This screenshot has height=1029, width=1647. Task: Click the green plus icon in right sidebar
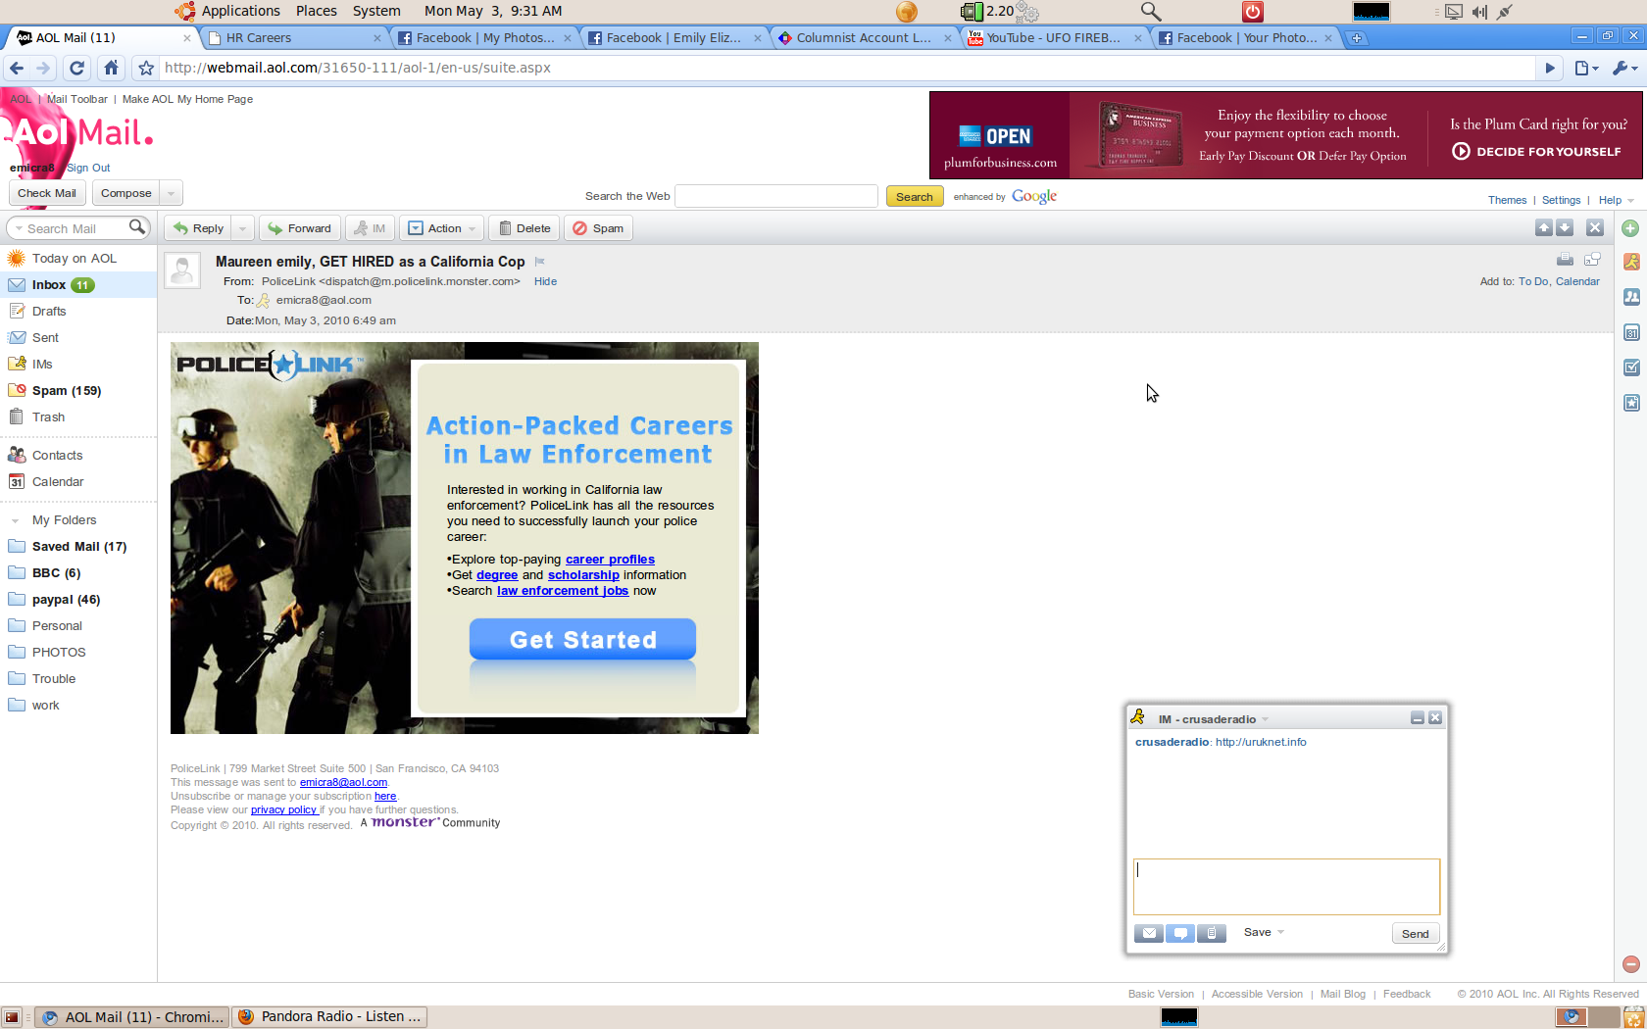pos(1630,228)
